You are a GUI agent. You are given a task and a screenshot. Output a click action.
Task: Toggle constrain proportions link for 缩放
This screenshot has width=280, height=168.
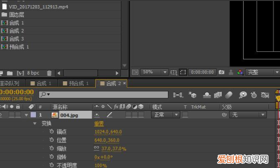[97, 148]
